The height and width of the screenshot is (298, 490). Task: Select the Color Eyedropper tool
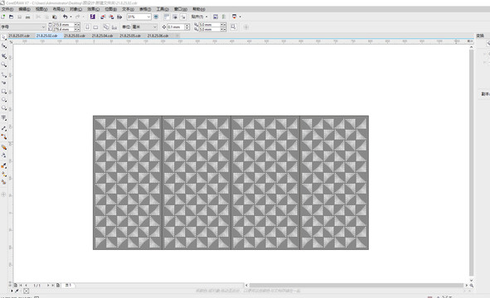(4, 166)
